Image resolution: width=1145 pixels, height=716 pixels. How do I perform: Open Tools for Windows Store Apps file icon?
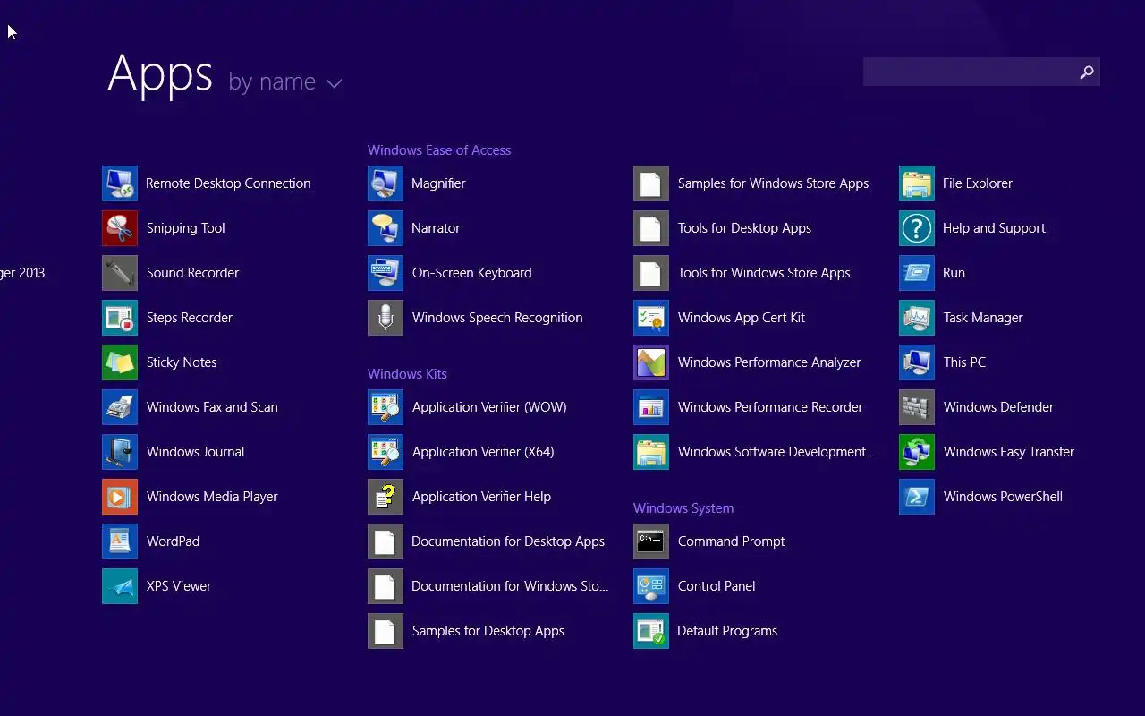(x=651, y=273)
